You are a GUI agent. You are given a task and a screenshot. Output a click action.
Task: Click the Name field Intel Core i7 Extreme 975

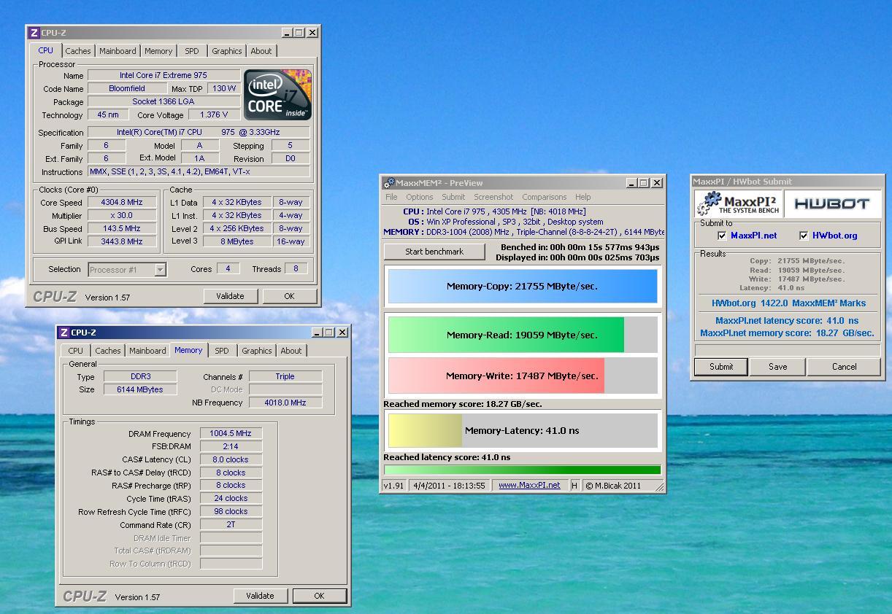click(164, 75)
